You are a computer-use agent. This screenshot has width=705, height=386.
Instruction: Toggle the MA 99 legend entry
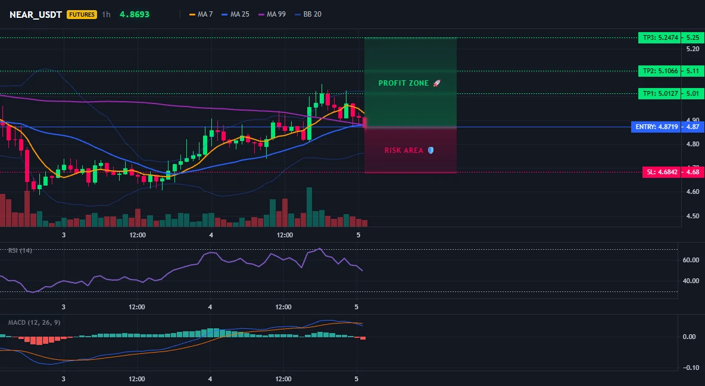click(x=272, y=14)
